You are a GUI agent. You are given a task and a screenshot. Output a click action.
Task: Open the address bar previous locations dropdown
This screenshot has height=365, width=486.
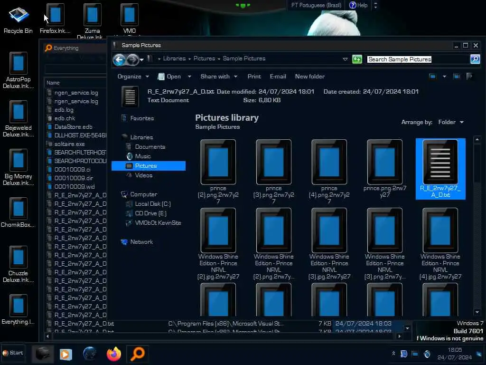coord(345,59)
